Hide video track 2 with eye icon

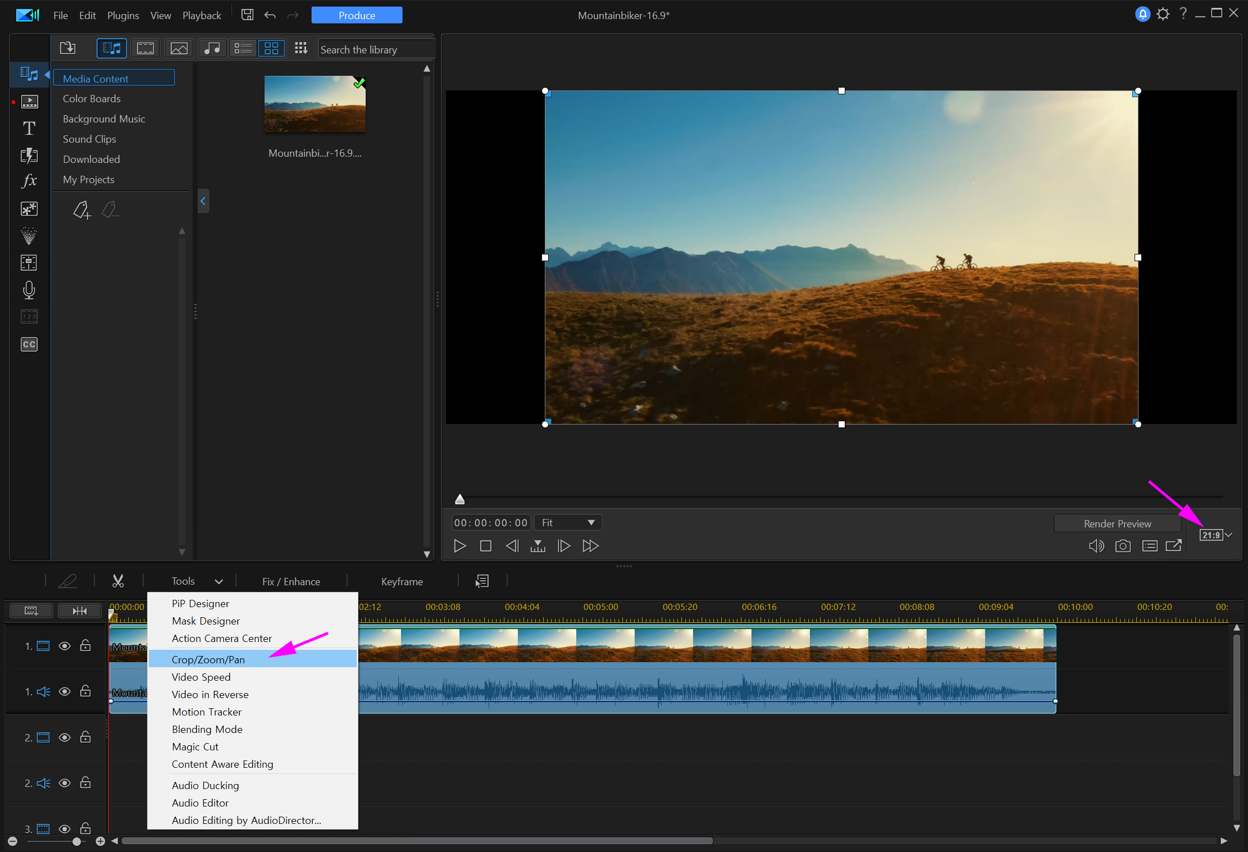tap(65, 737)
